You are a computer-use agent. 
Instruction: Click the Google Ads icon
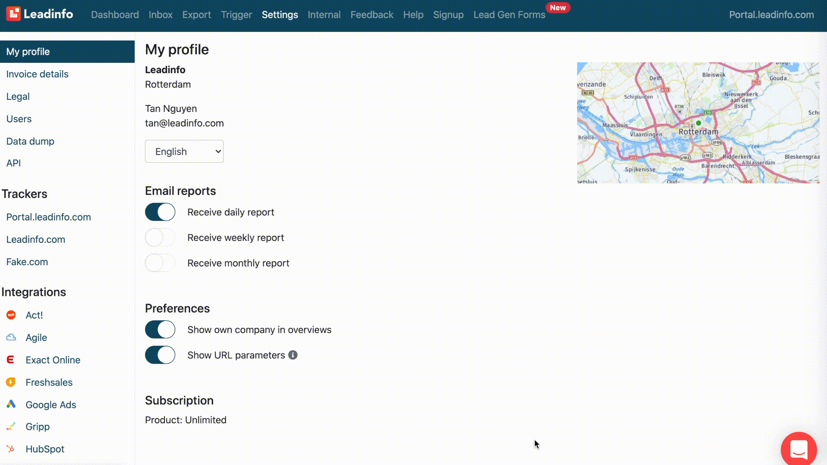click(x=11, y=404)
